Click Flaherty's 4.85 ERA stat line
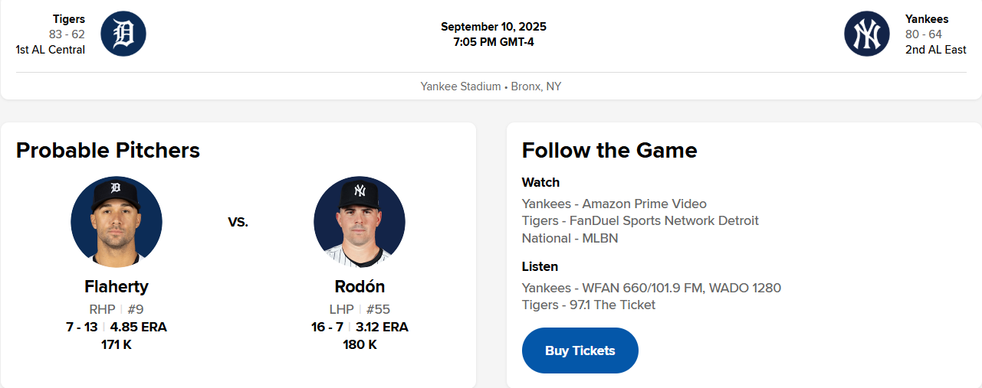 tap(138, 327)
